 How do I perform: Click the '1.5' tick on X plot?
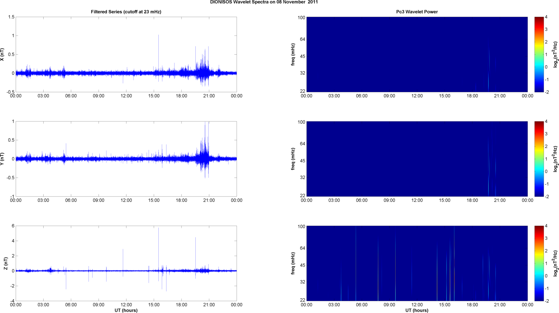[x=11, y=17]
